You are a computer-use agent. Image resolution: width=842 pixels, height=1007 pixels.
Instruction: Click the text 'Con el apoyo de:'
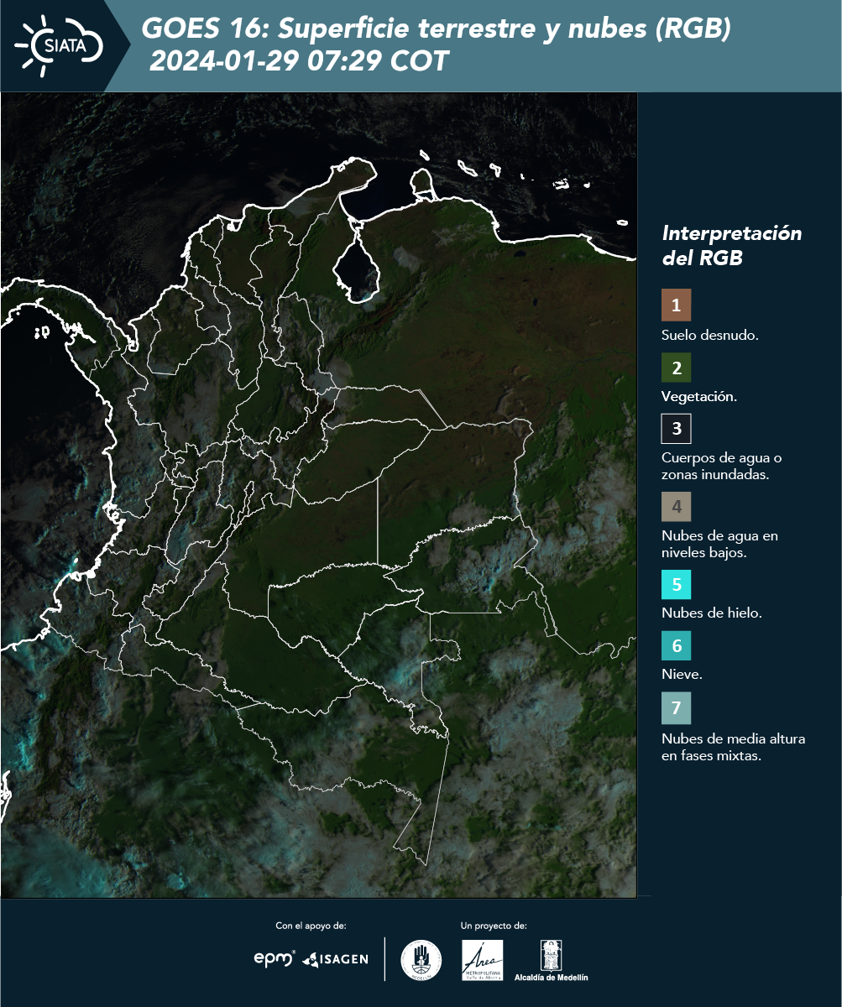tap(311, 926)
